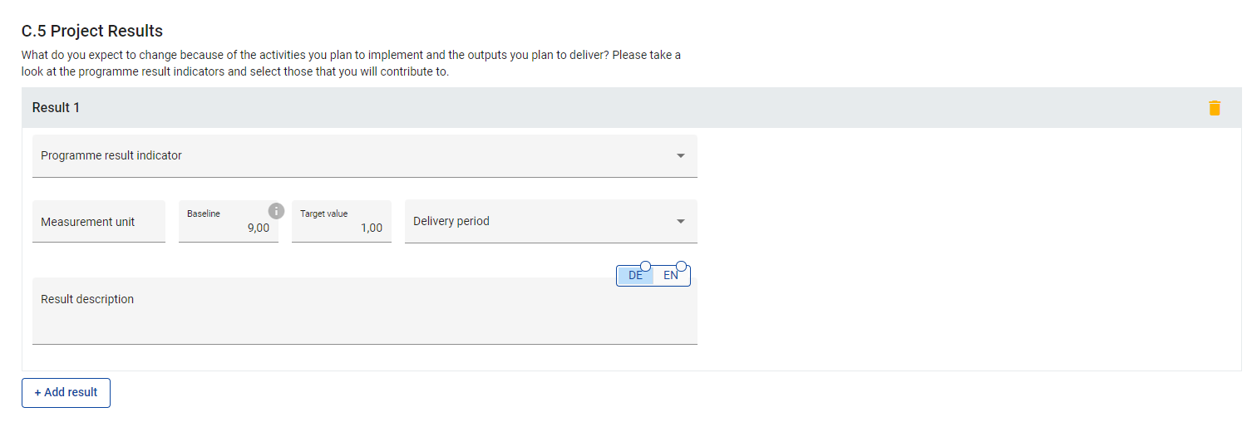The height and width of the screenshot is (427, 1247).
Task: Click the Target value 1,00
Action: (371, 228)
